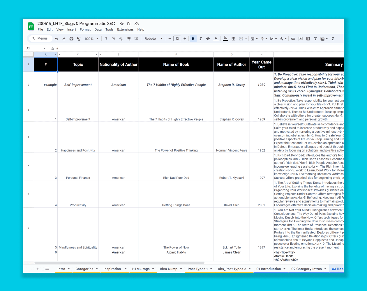
Task: Toggle Bold formatting
Action: point(193,39)
